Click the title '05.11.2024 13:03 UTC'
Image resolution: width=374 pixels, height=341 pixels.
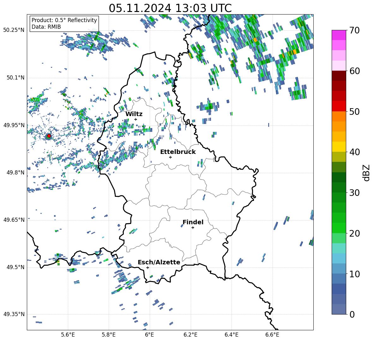click(170, 8)
